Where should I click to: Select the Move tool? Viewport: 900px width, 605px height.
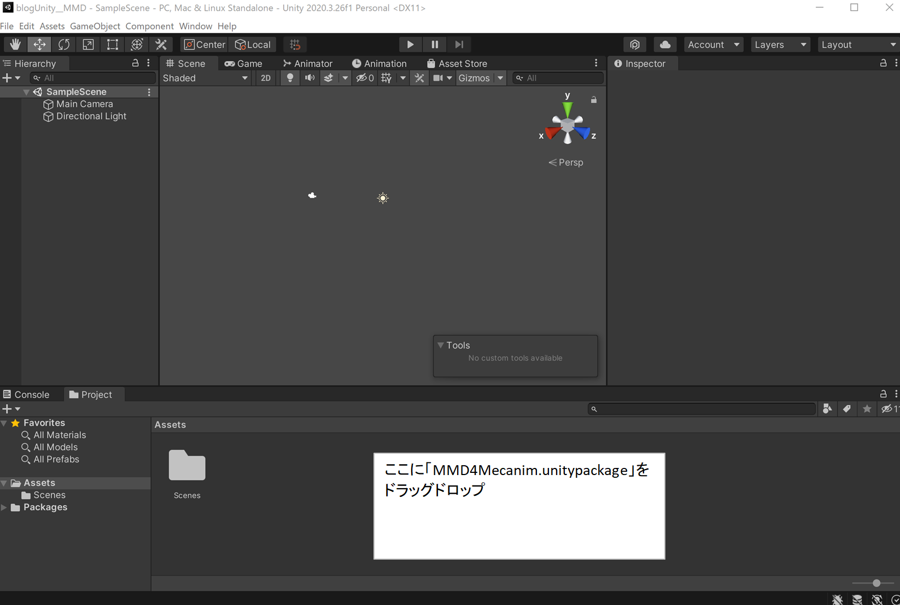click(x=39, y=44)
